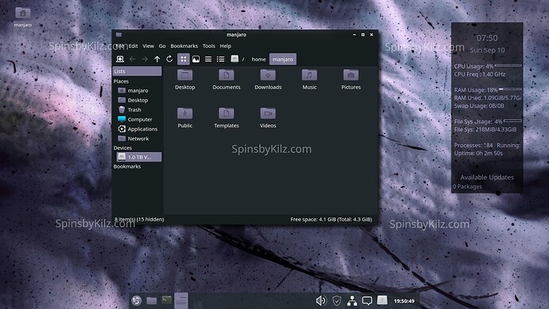549x309 pixels.
Task: Open the Help menu
Action: (x=225, y=46)
